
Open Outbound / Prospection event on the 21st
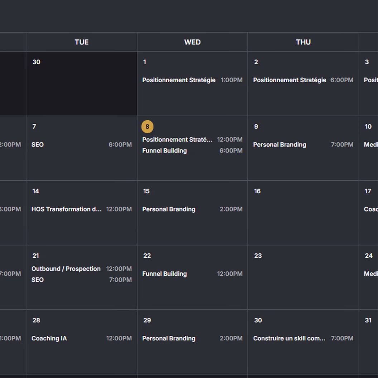(x=82, y=269)
